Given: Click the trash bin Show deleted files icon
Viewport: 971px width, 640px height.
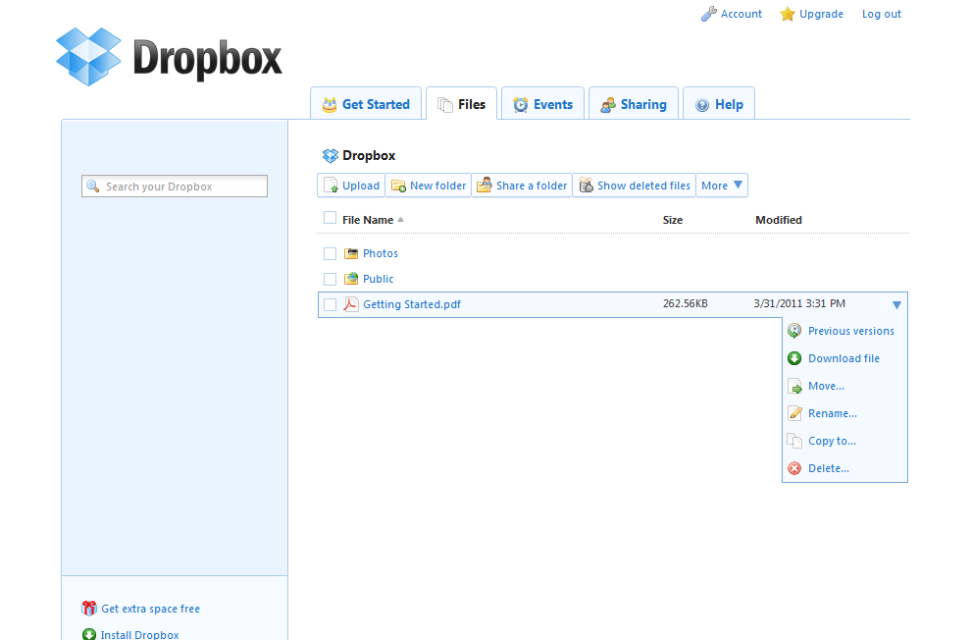Looking at the screenshot, I should tap(586, 185).
